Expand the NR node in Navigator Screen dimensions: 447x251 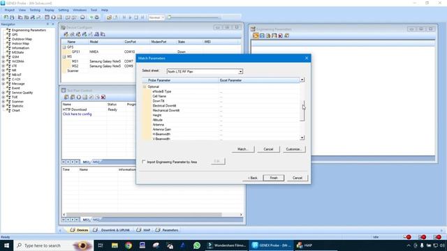pyautogui.click(x=3, y=70)
